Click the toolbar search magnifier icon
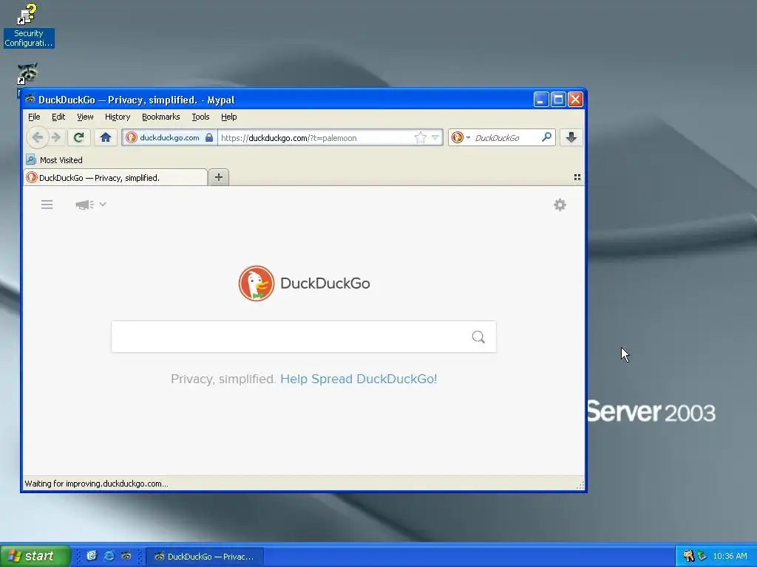 pos(546,137)
